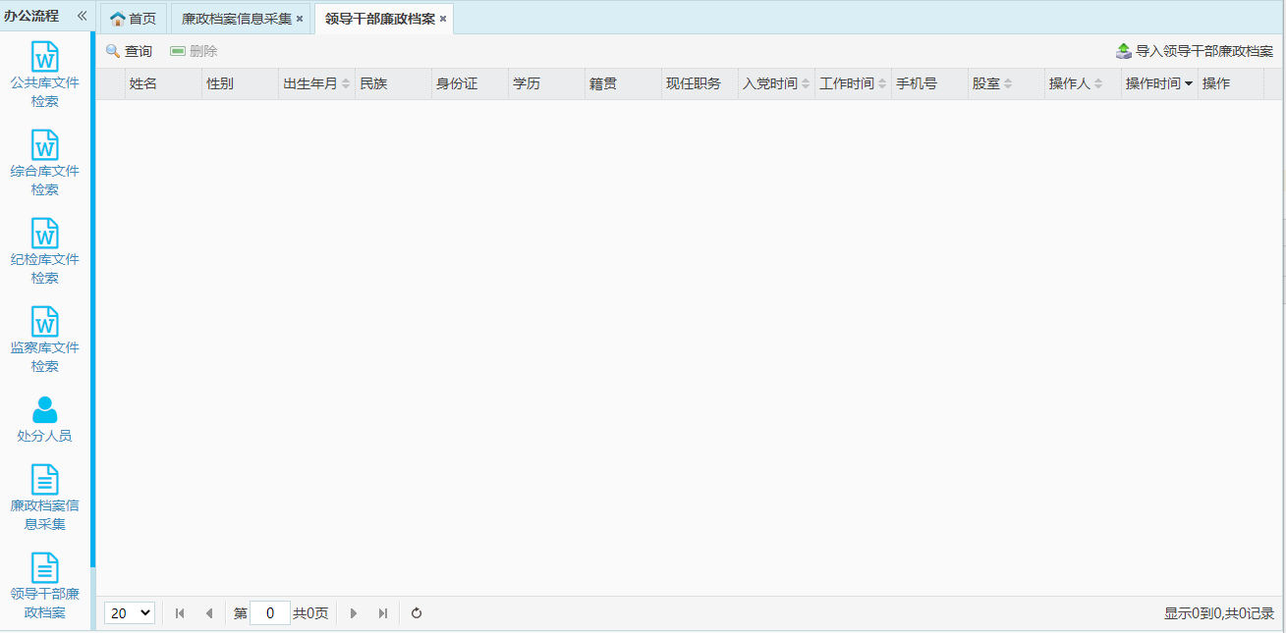
Task: Click the refresh icon in pagination bar
Action: click(x=417, y=613)
